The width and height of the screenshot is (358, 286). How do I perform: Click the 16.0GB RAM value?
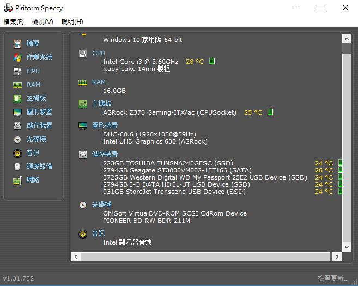[114, 91]
